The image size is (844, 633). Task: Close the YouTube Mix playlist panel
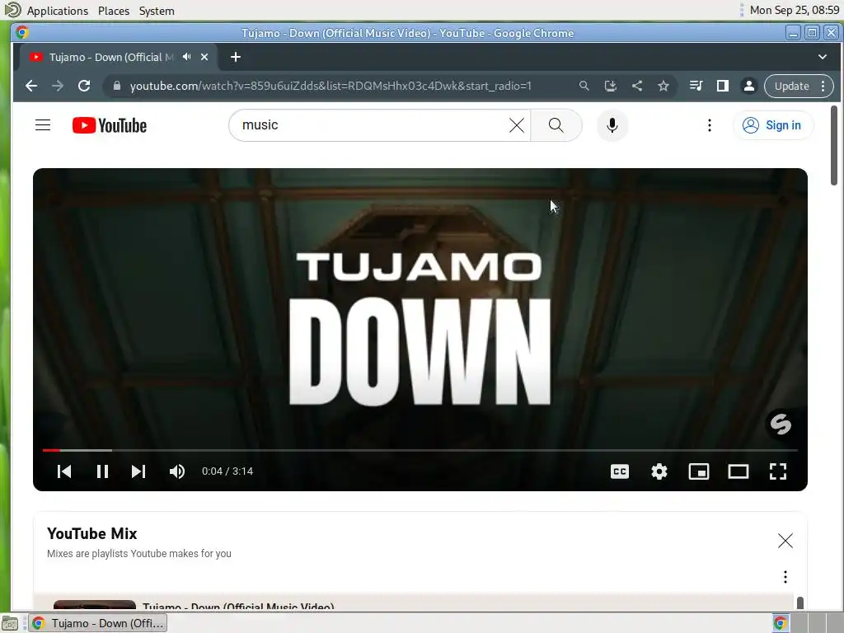click(x=785, y=541)
